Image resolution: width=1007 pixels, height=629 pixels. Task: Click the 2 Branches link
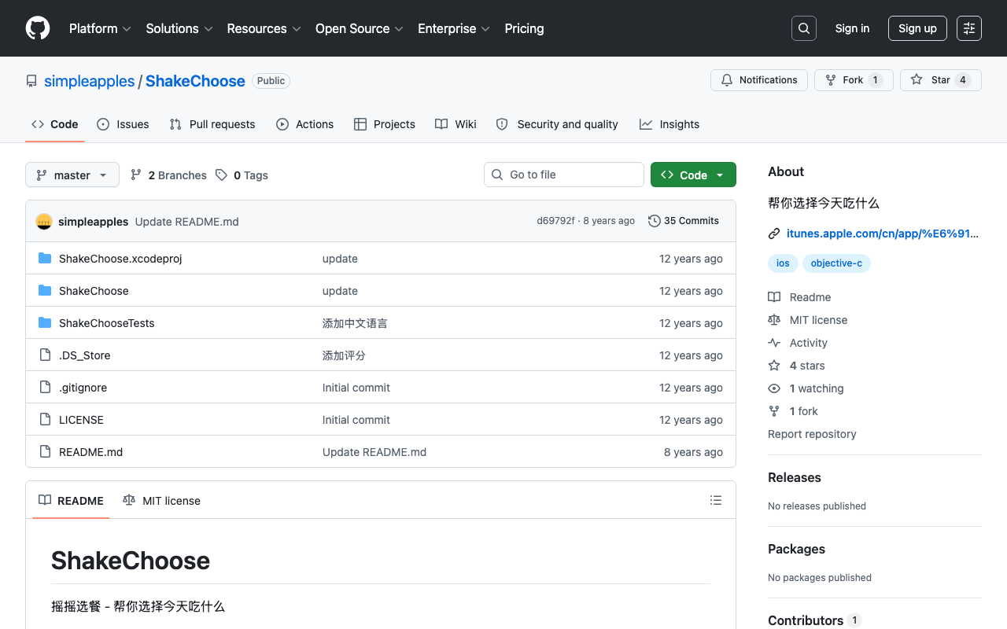[168, 175]
